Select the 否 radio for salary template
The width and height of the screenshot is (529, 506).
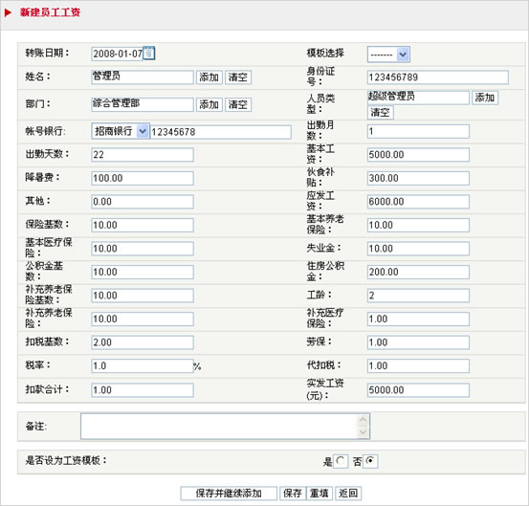[x=370, y=461]
